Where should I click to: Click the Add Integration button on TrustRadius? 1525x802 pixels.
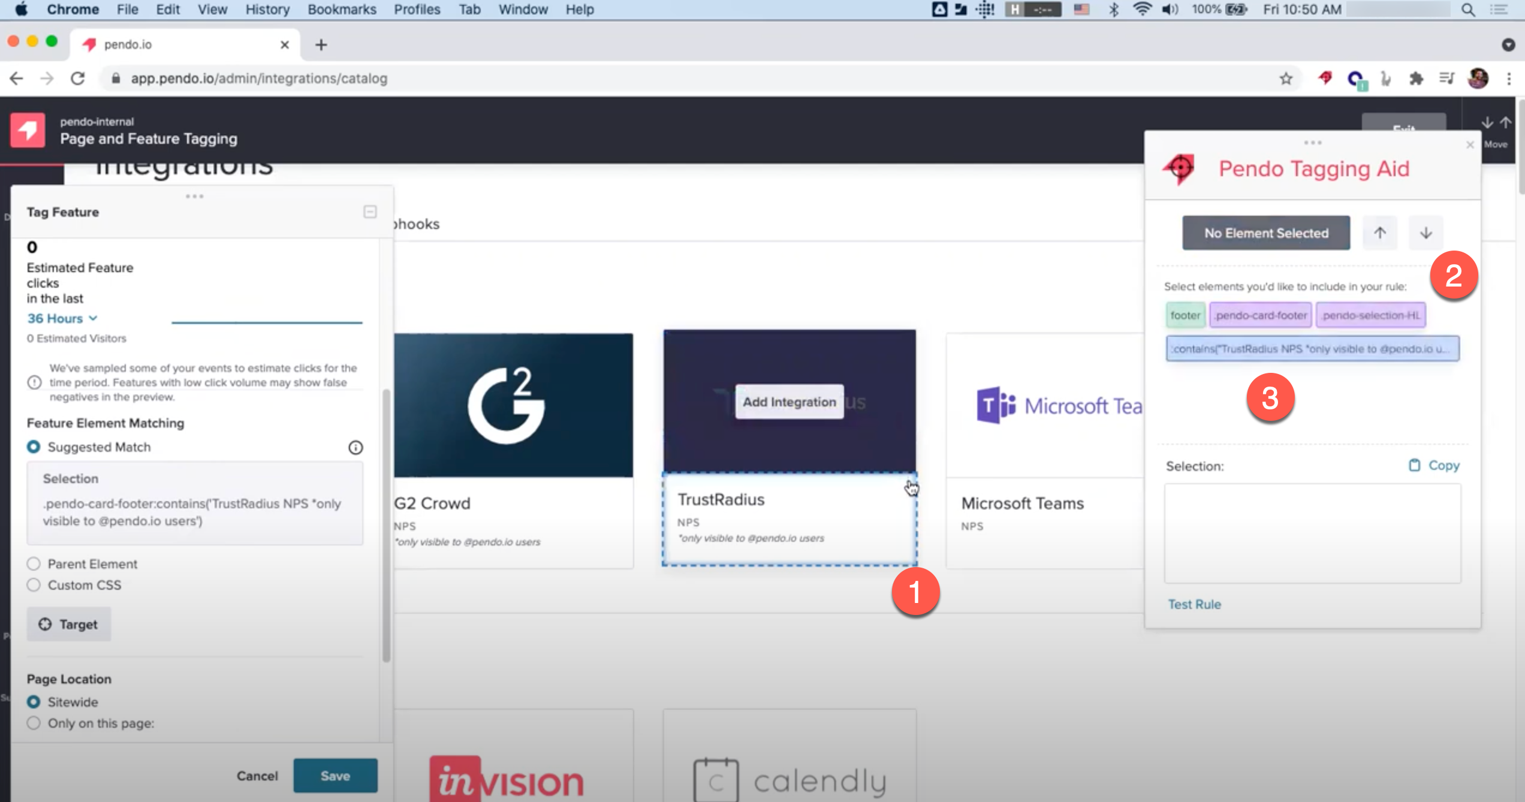[x=789, y=402]
